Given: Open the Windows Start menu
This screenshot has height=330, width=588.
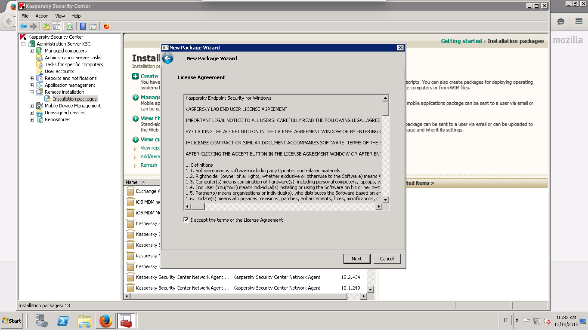Looking at the screenshot, I should [x=12, y=321].
